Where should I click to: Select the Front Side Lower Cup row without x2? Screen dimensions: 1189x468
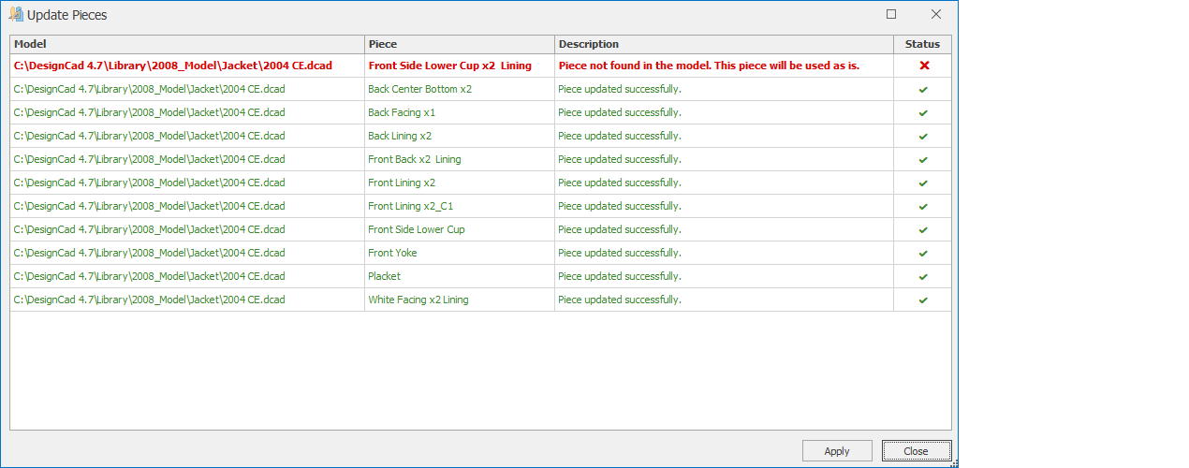416,229
